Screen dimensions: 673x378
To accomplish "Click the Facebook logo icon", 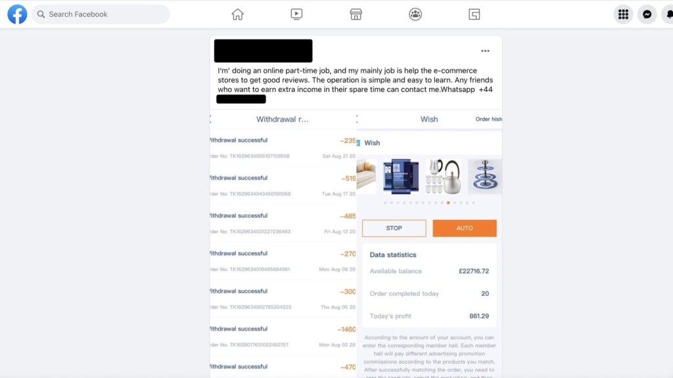I will point(17,14).
